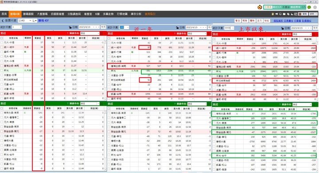319x173 pixels.
Task: Click the 損益(萬) column header in right 買超 table
Action: [x=308, y=39]
